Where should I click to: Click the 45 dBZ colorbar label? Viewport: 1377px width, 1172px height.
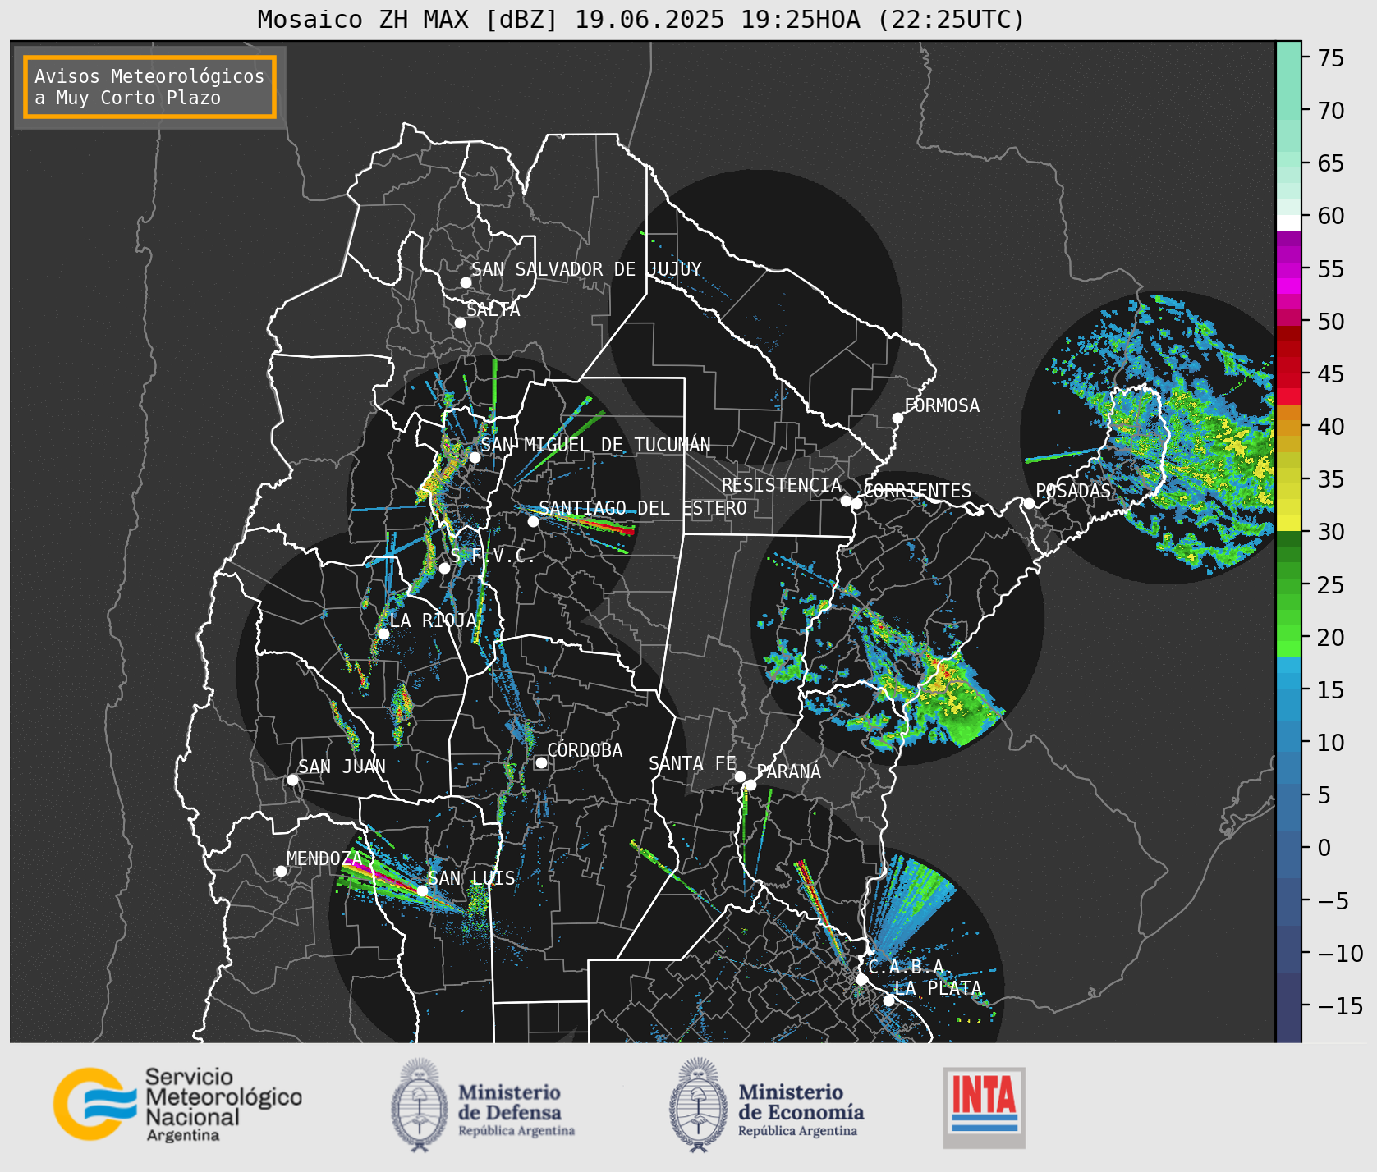1331,374
